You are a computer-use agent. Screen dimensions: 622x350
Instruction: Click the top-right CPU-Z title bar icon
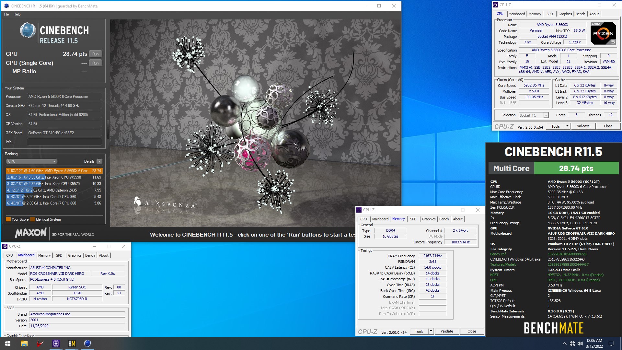[495, 5]
